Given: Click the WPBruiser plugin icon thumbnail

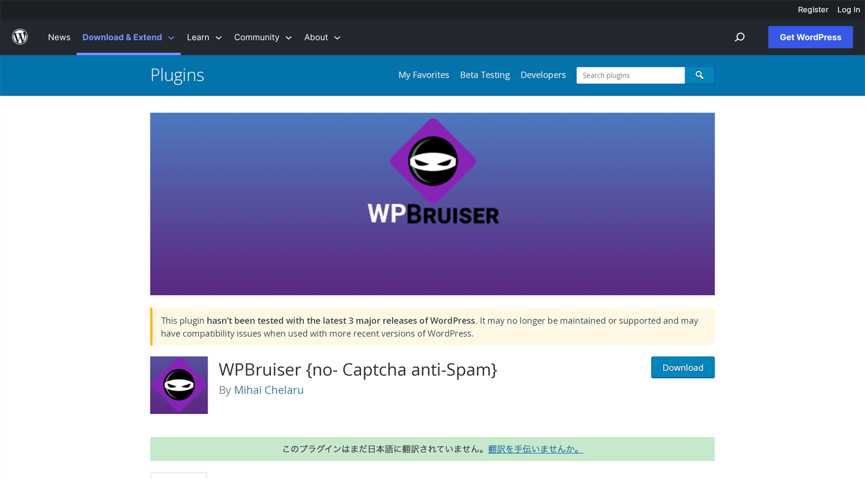Looking at the screenshot, I should click(x=179, y=385).
